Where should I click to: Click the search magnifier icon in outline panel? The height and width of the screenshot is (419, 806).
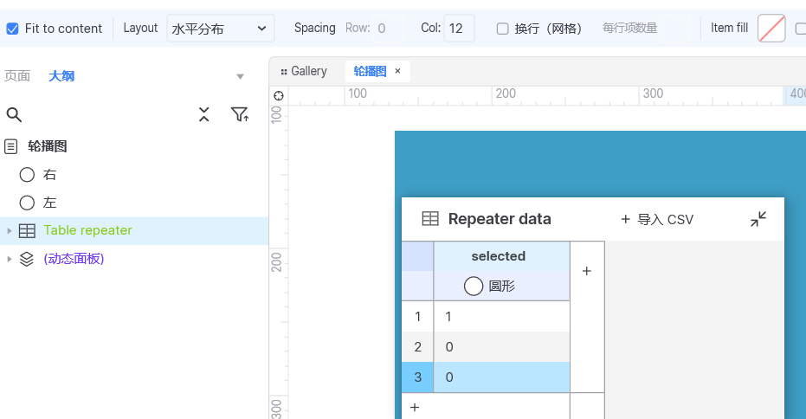click(14, 114)
